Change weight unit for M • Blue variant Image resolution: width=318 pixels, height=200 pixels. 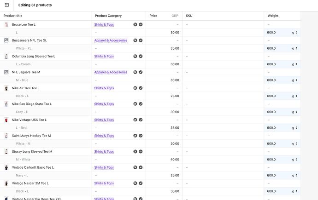point(294,80)
